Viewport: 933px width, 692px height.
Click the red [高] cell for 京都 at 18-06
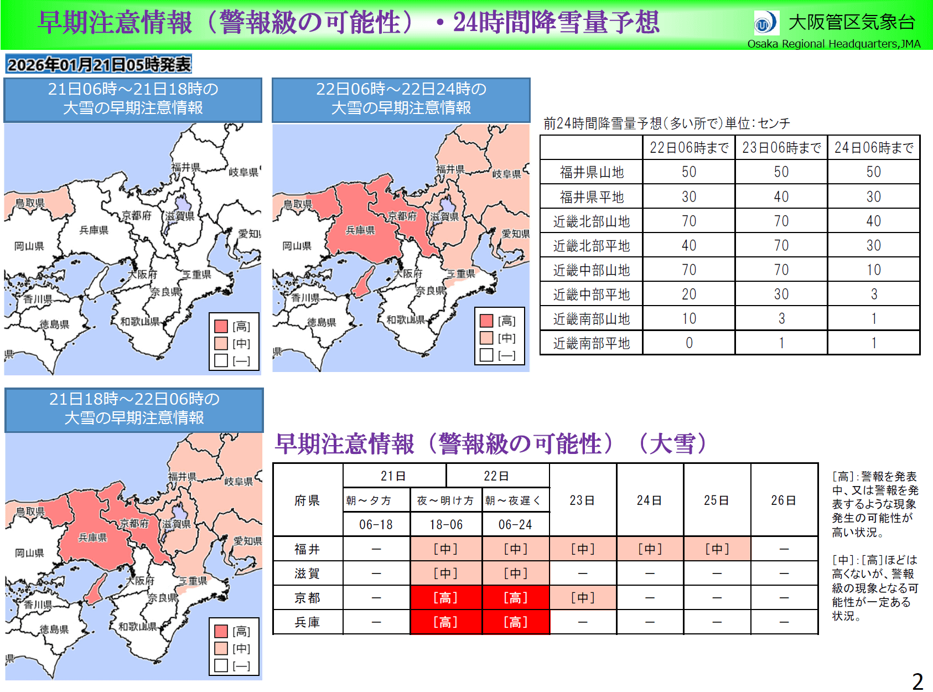445,598
